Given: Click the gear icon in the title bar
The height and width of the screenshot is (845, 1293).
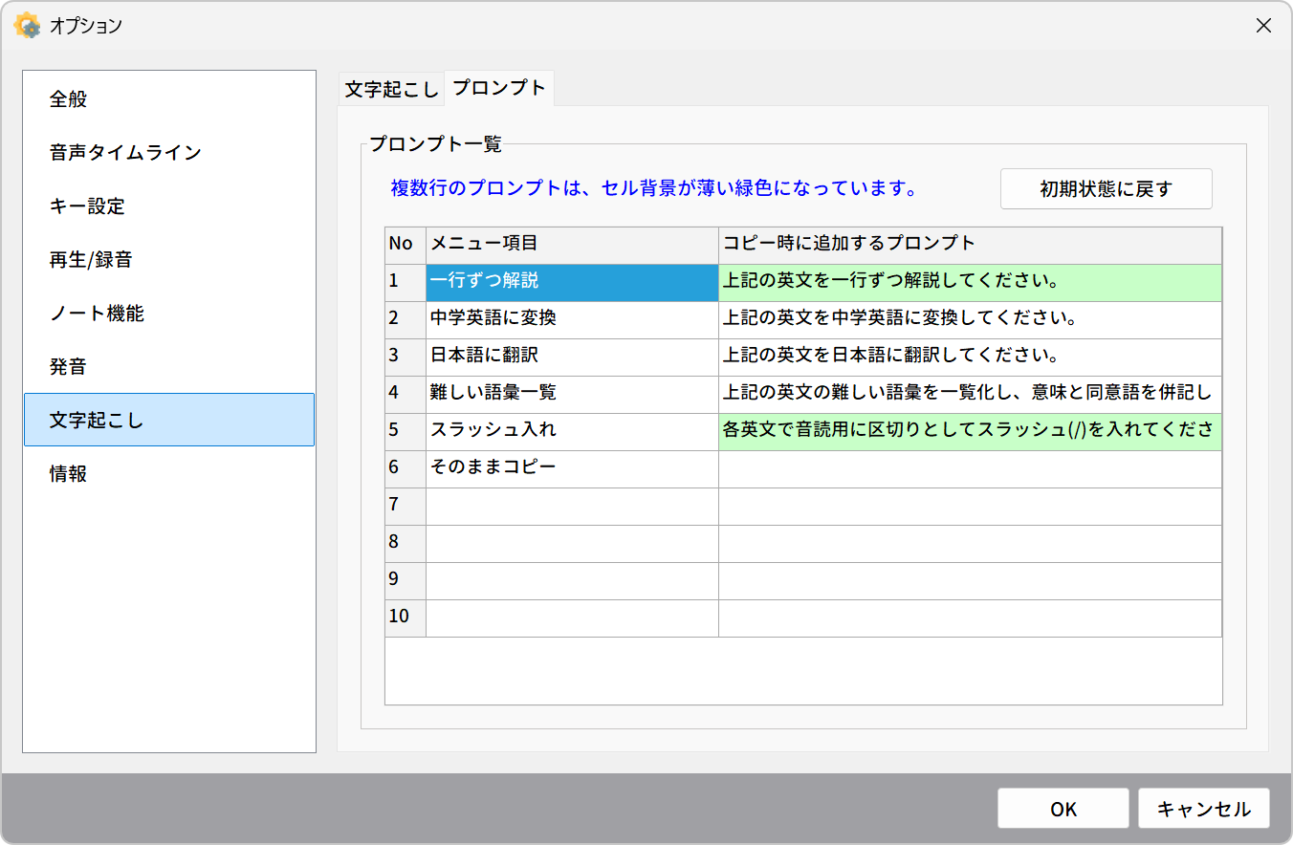Looking at the screenshot, I should [x=27, y=26].
